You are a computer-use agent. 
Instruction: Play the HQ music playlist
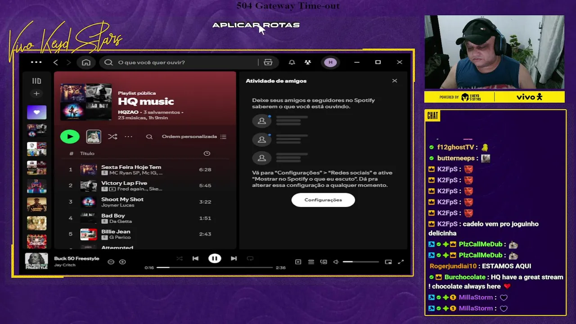(x=70, y=136)
